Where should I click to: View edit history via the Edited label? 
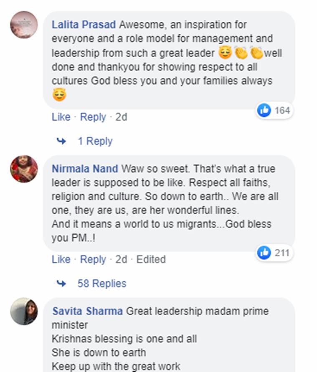151,259
